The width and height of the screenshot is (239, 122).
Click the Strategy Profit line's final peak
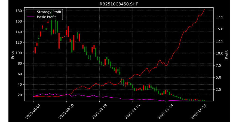point(204,9)
